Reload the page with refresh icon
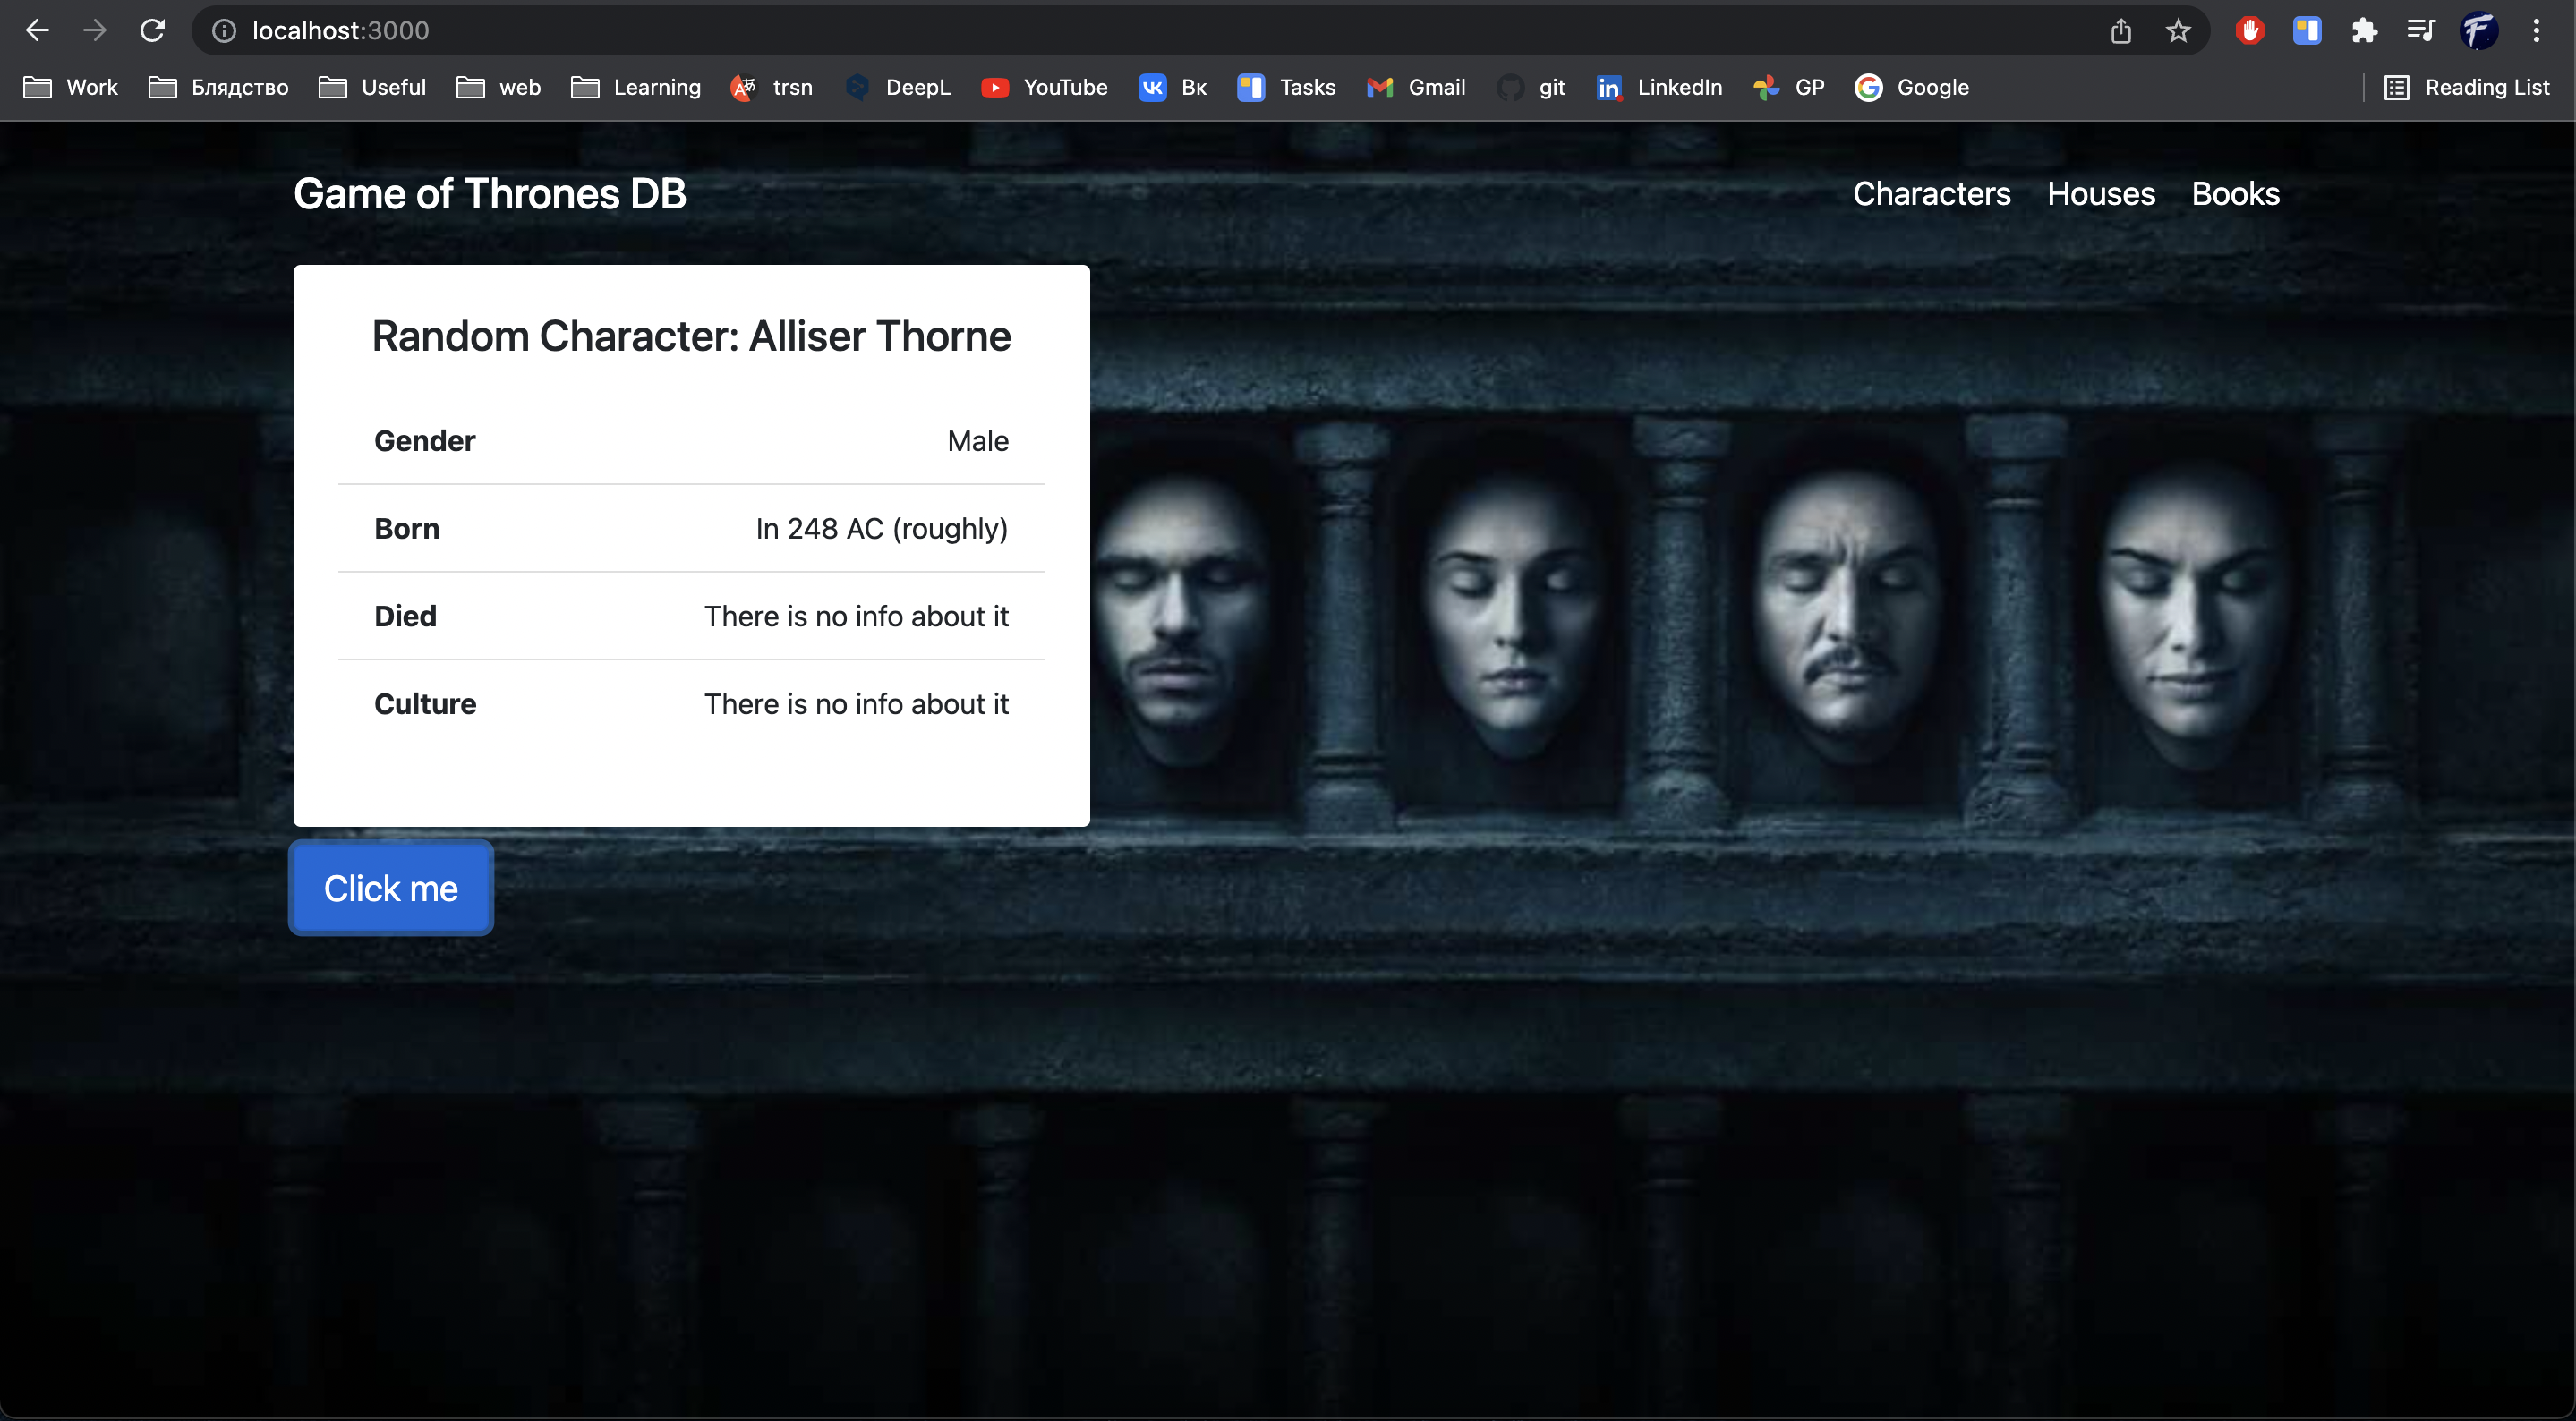This screenshot has width=2576, height=1421. 152,30
